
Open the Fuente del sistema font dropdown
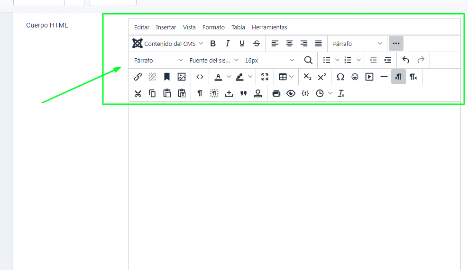tap(214, 60)
